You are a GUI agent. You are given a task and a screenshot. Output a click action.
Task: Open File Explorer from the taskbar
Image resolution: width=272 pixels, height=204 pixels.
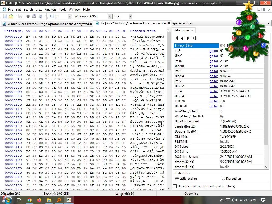point(49,200)
